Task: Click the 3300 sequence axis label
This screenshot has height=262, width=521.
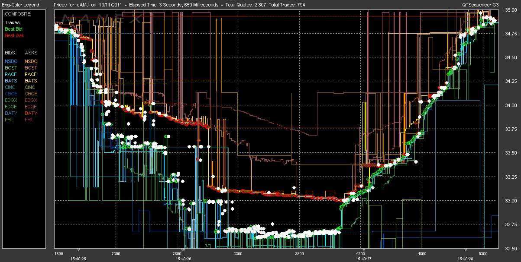Action: [x=239, y=254]
